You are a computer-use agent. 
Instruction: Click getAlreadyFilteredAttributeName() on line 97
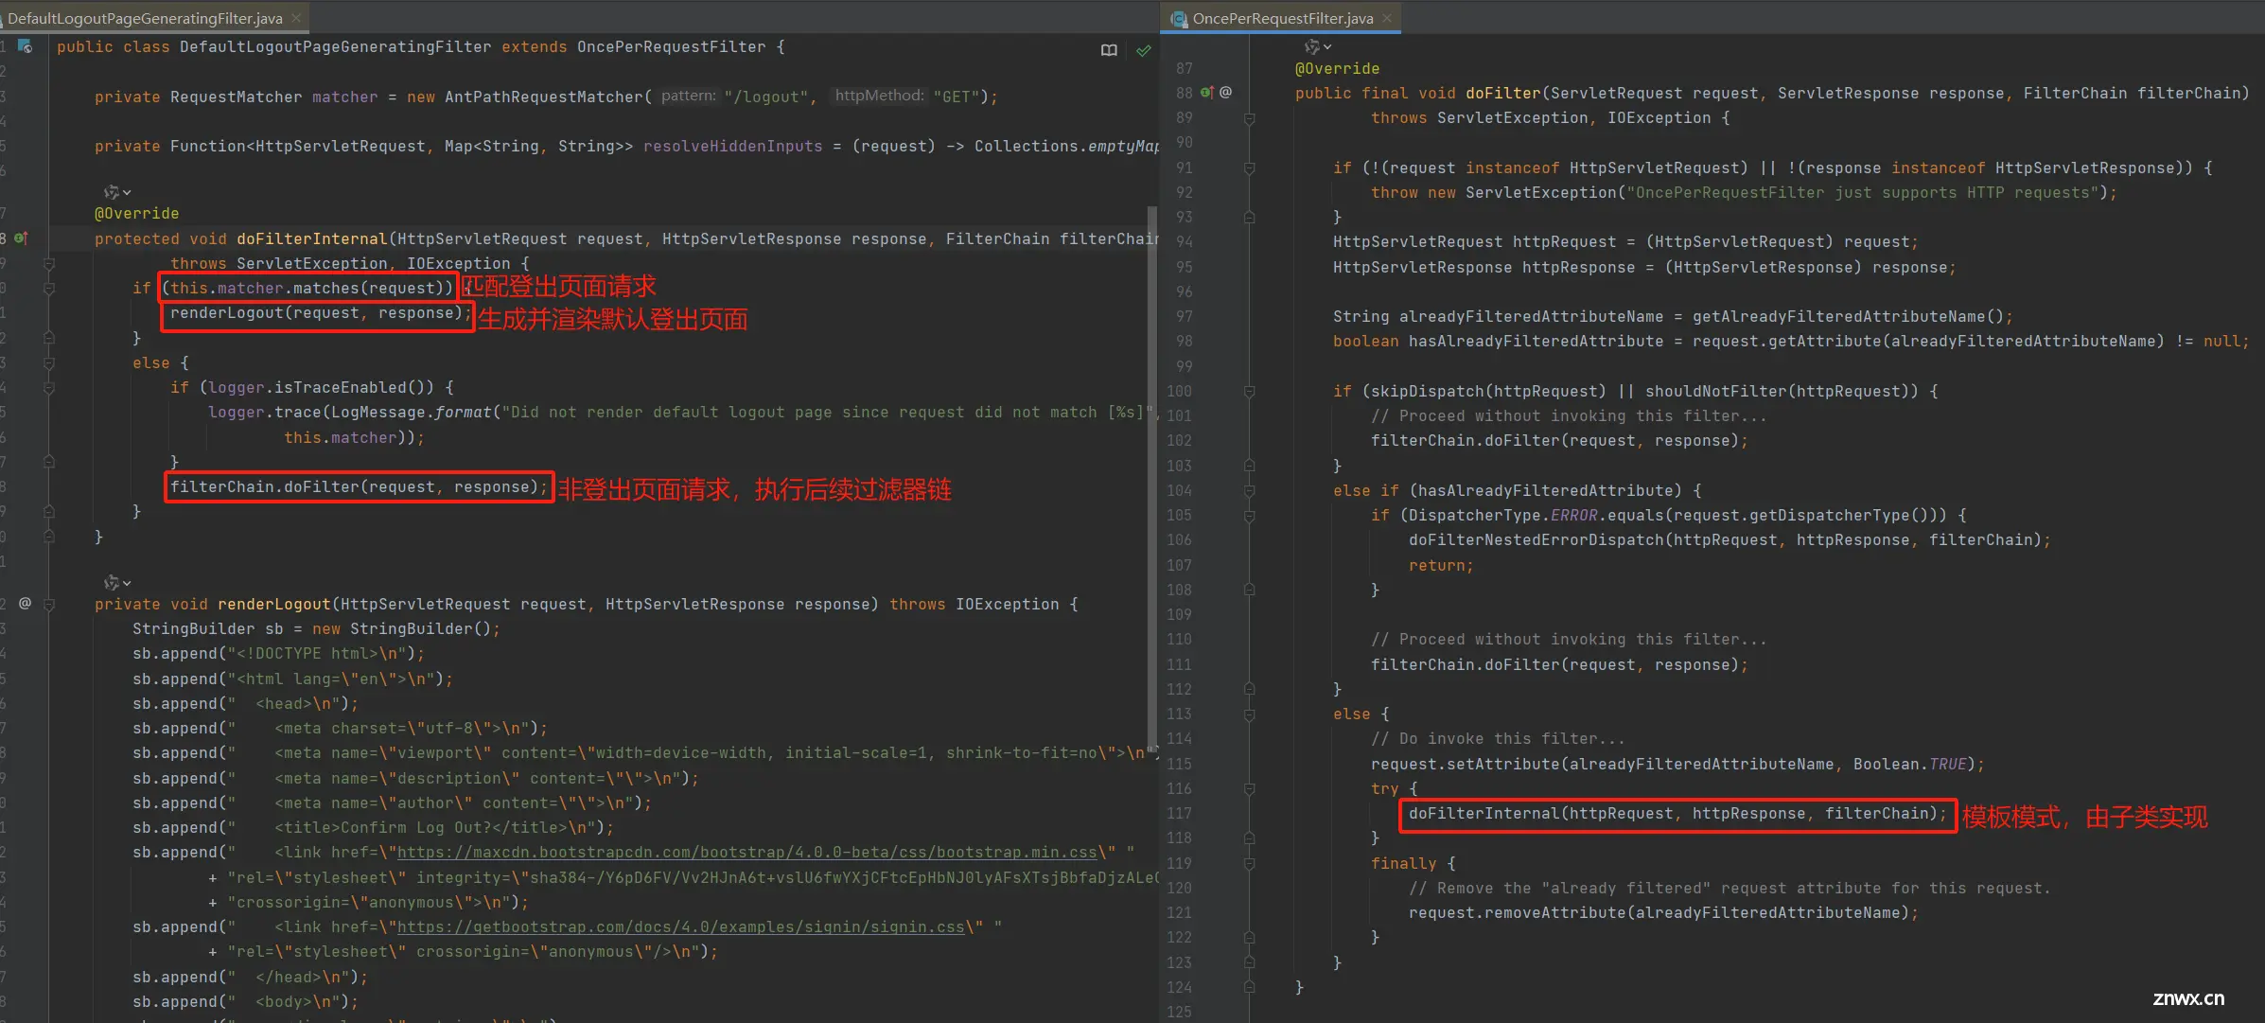[1848, 317]
